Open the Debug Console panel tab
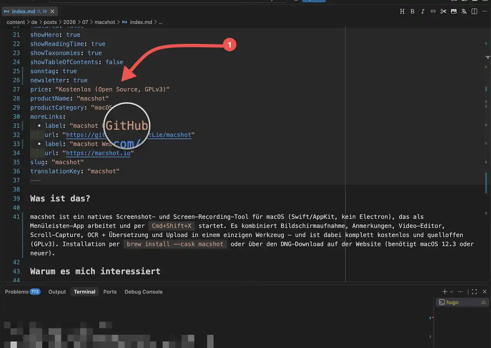 tap(143, 292)
